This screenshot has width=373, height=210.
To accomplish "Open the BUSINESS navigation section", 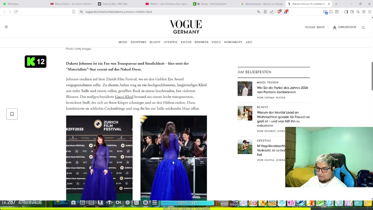I will 201,42.
